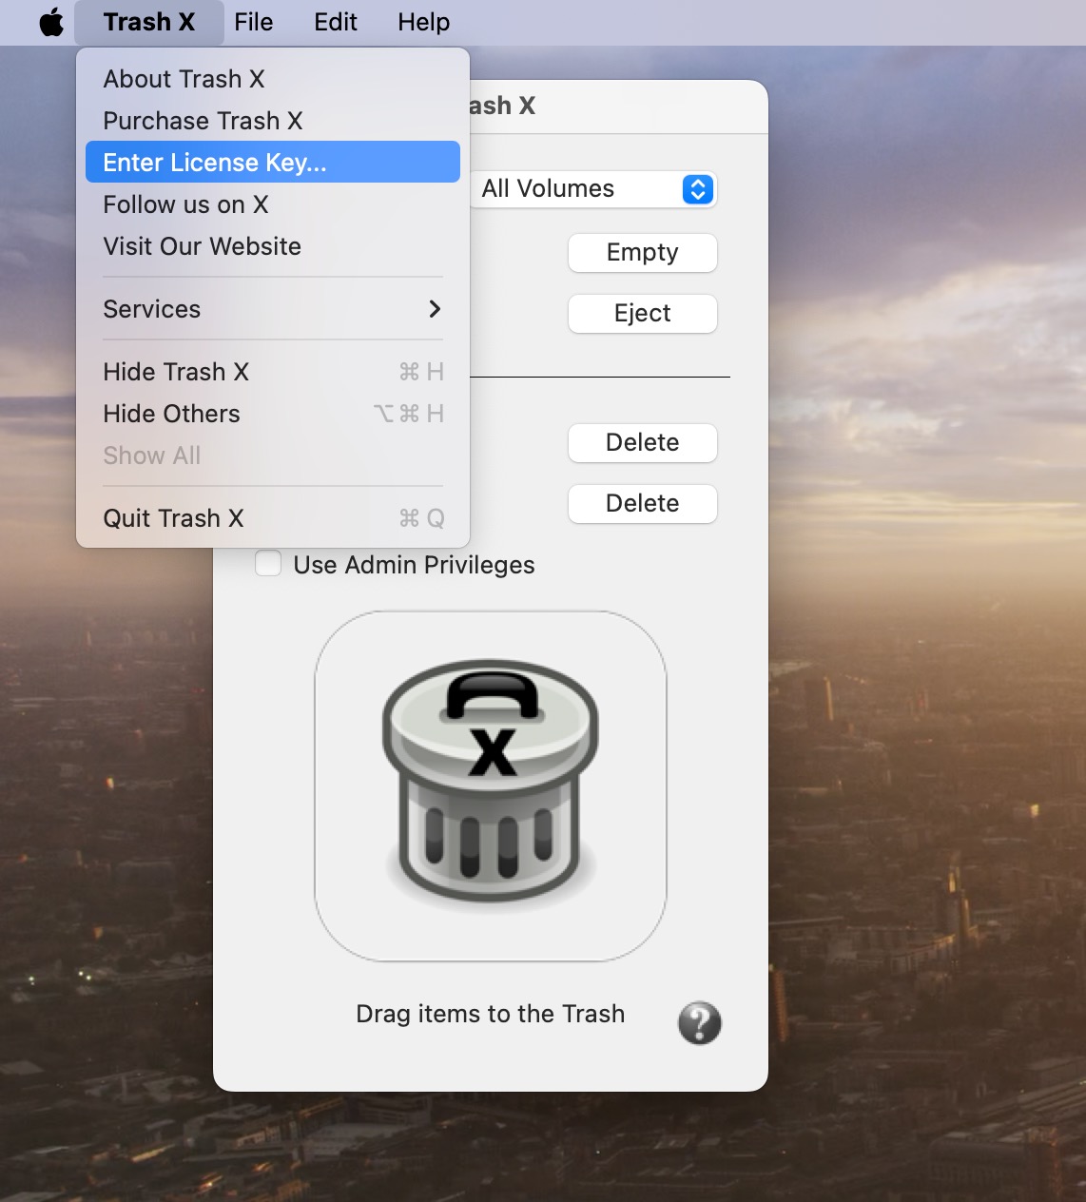Viewport: 1086px width, 1202px height.
Task: Click the Trash X trash can icon
Action: click(x=490, y=785)
